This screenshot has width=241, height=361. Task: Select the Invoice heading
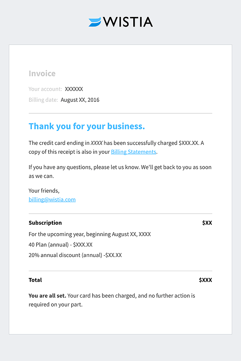click(42, 74)
